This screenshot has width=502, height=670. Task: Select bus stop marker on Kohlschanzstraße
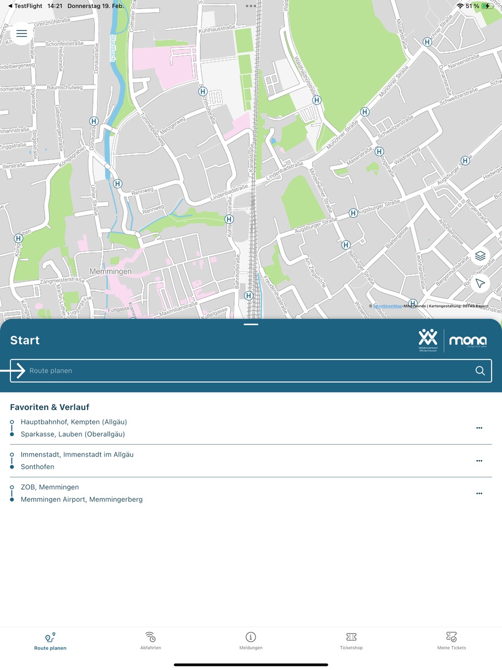click(x=229, y=219)
